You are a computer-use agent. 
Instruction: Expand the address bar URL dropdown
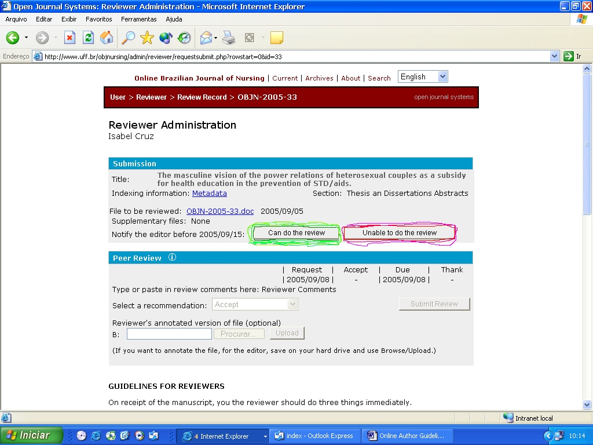(x=554, y=57)
